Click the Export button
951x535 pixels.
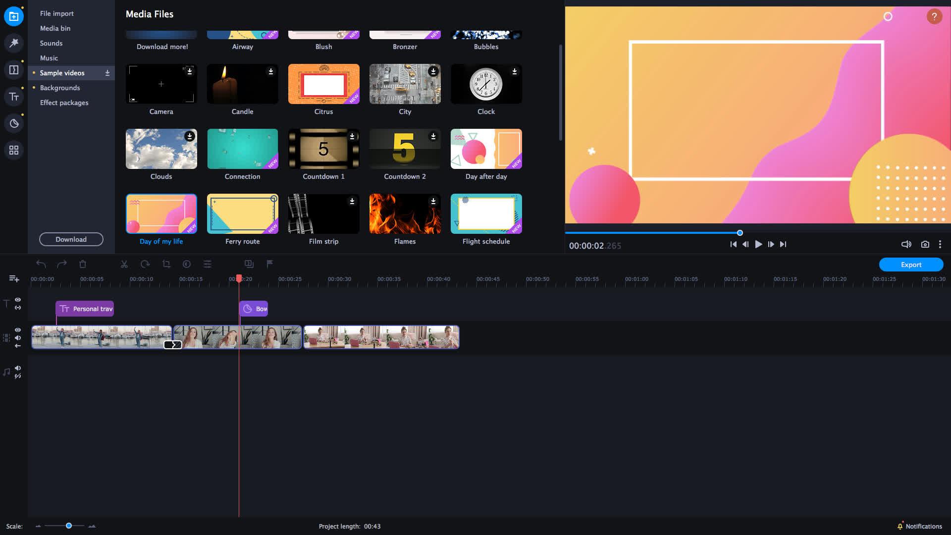click(x=911, y=265)
